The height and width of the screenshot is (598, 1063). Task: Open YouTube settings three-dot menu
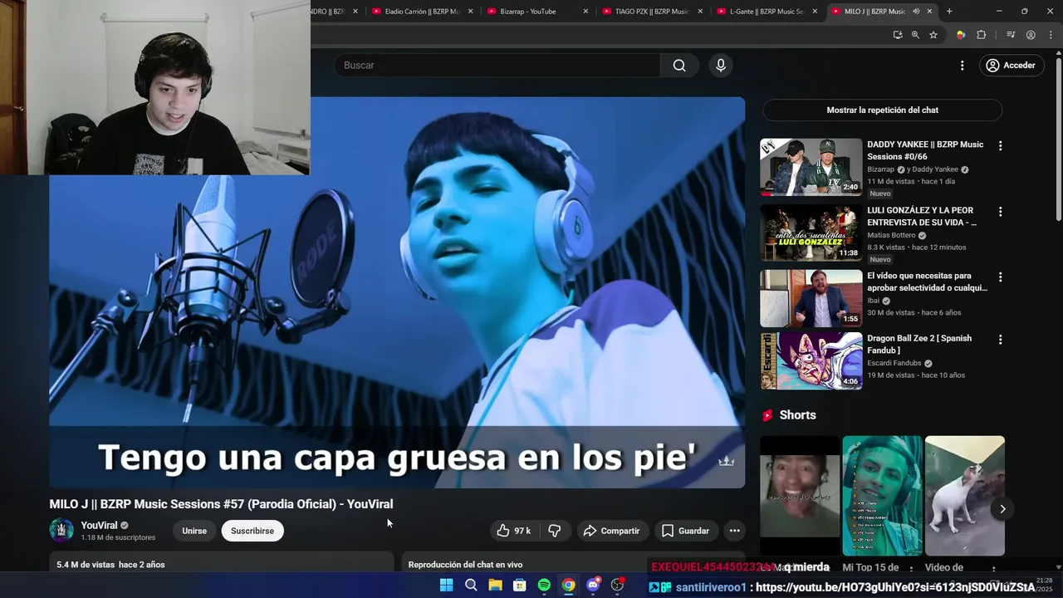click(x=962, y=66)
